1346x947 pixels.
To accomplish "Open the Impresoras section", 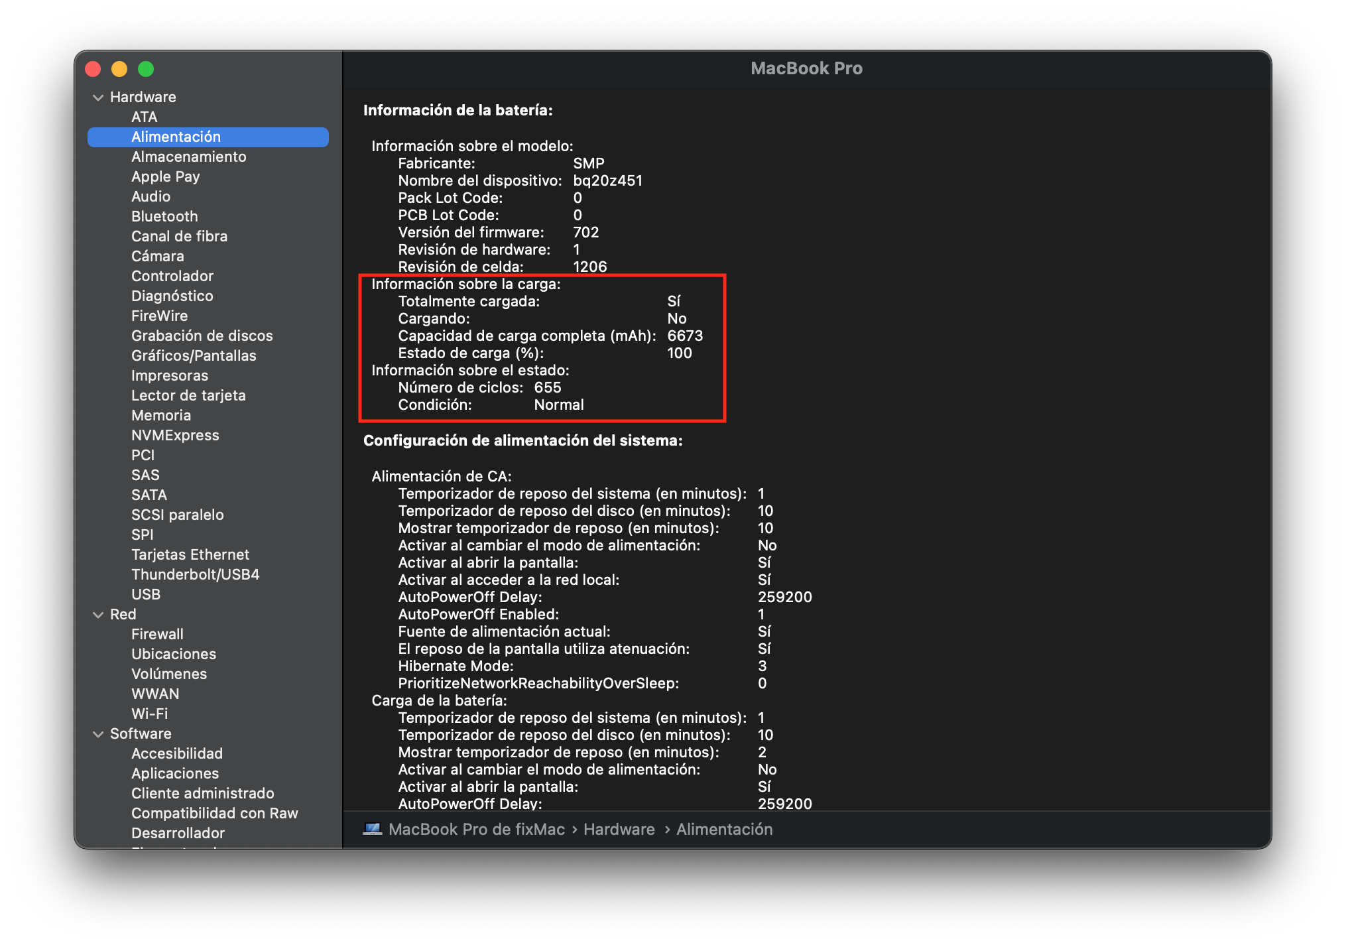I will 170,375.
